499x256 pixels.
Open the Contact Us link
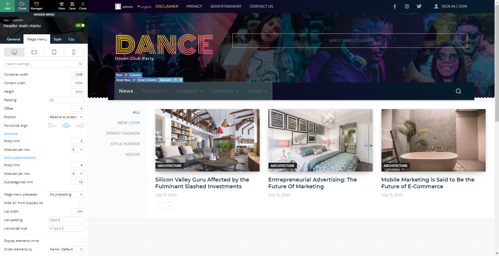(261, 6)
